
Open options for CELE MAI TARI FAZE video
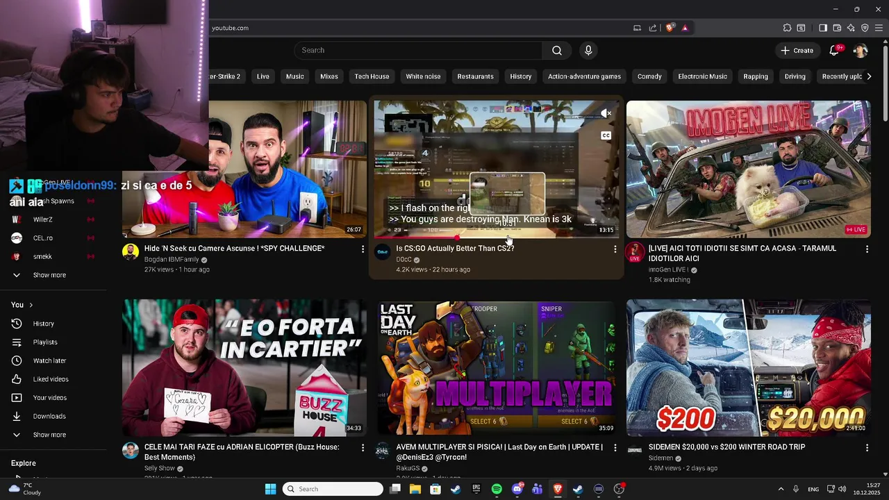[x=363, y=448]
